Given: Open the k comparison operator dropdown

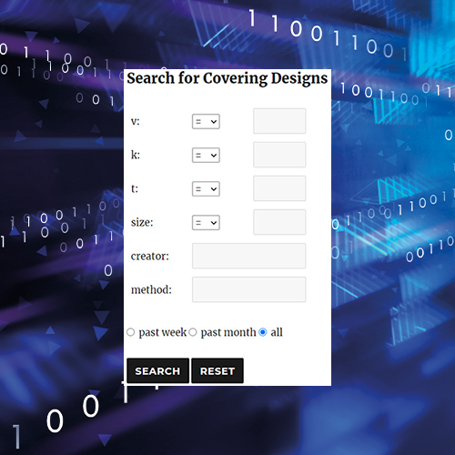Looking at the screenshot, I should [x=206, y=155].
